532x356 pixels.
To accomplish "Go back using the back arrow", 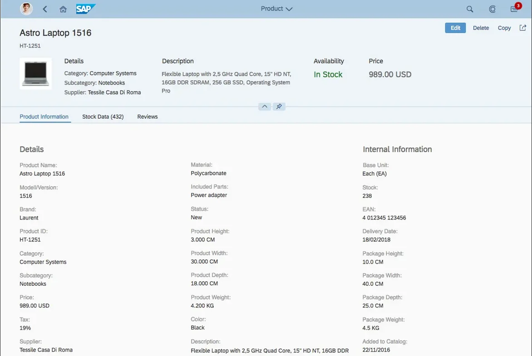I will (x=45, y=9).
